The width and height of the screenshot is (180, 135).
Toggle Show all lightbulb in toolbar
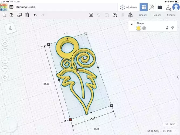[x=99, y=15]
